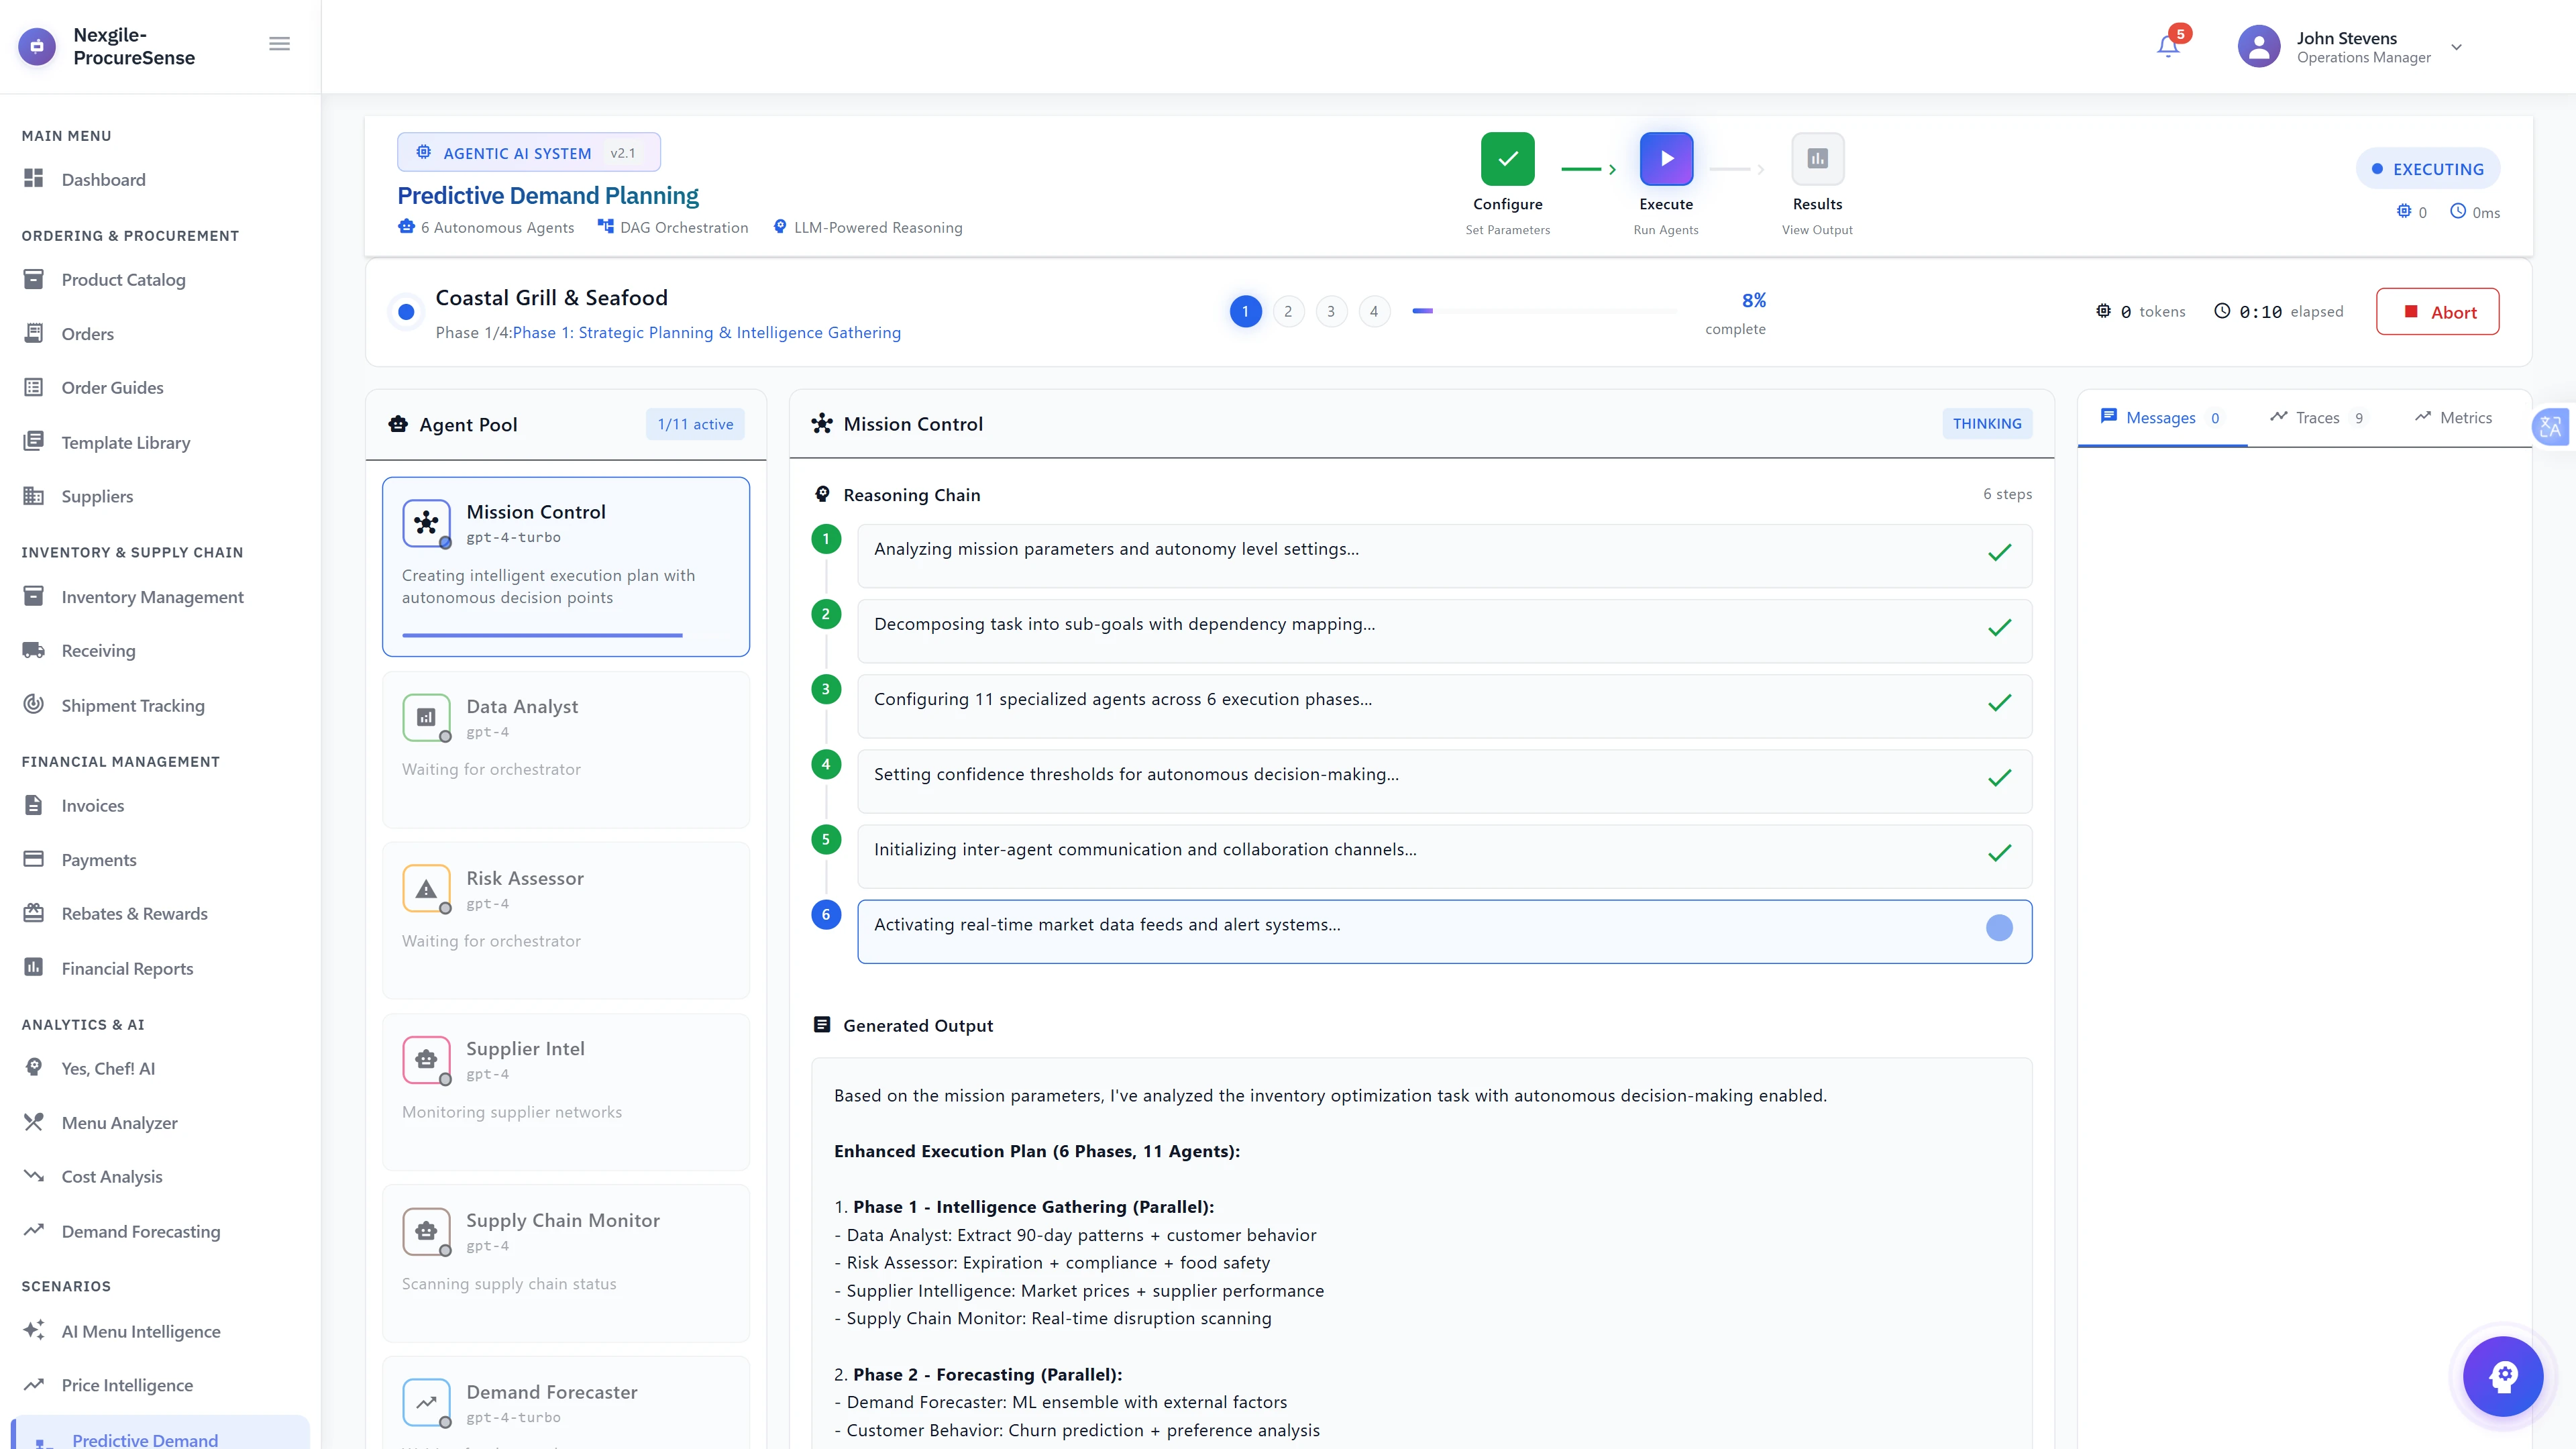Open the Results View Output icon
The width and height of the screenshot is (2576, 1449).
click(1817, 158)
